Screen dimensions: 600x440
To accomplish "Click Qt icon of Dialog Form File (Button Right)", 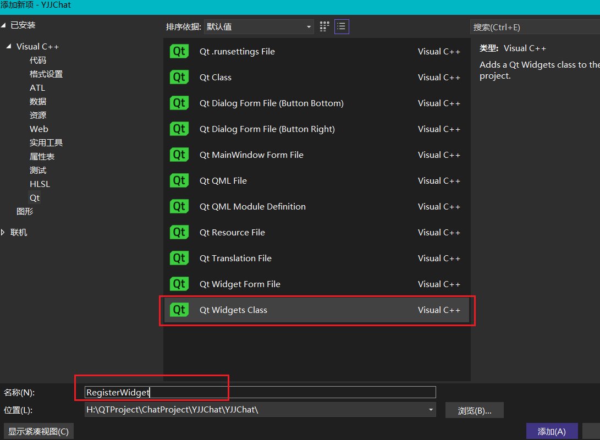I will [179, 129].
